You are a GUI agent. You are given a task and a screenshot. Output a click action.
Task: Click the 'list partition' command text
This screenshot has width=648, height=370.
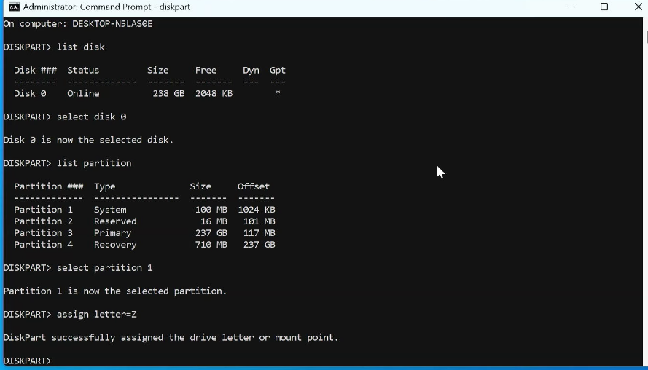click(94, 163)
